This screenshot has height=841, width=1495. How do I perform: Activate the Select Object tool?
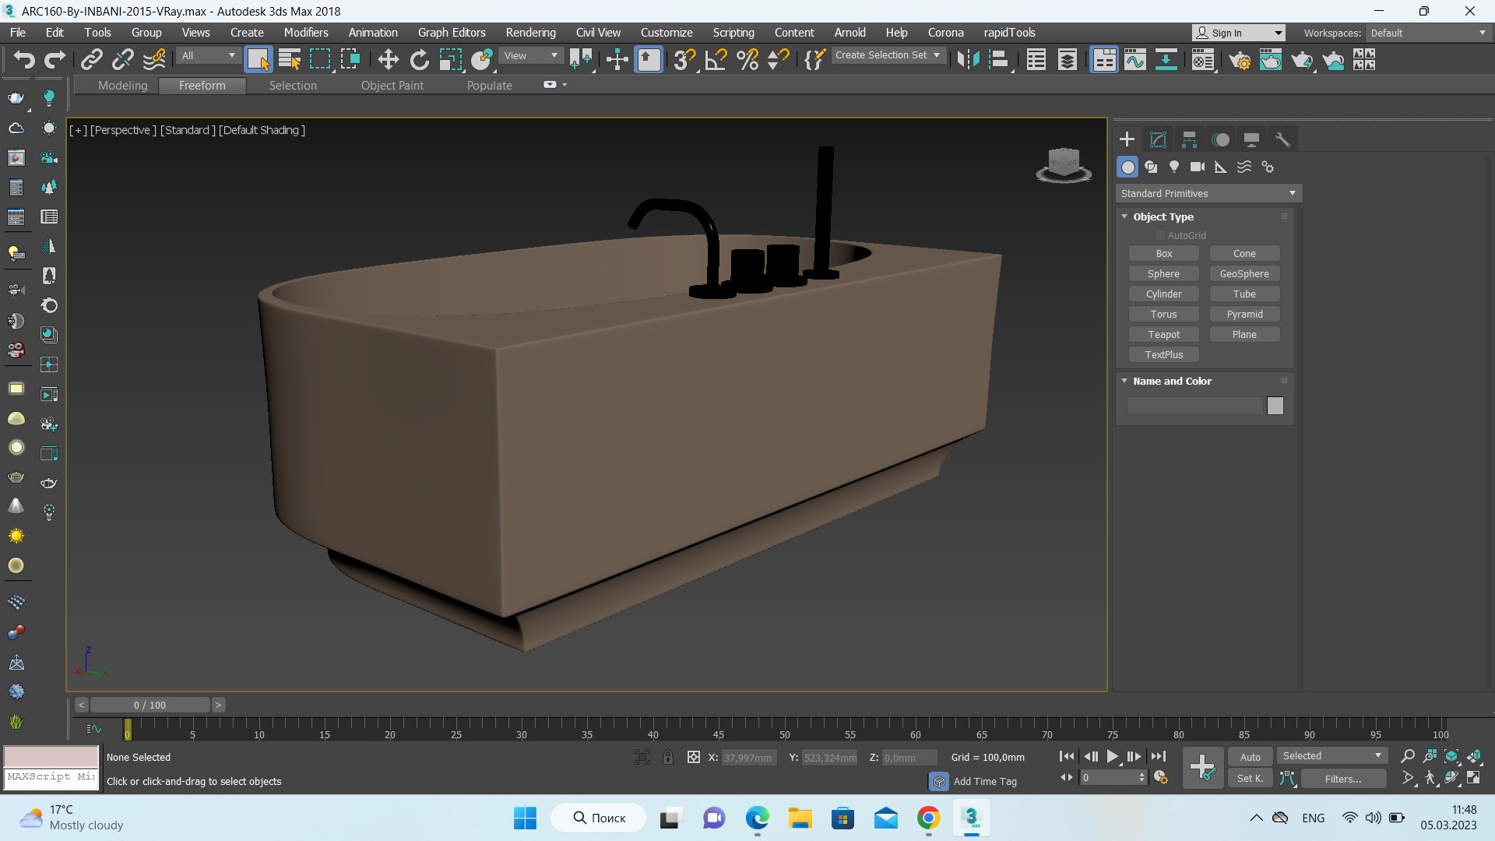pos(258,59)
